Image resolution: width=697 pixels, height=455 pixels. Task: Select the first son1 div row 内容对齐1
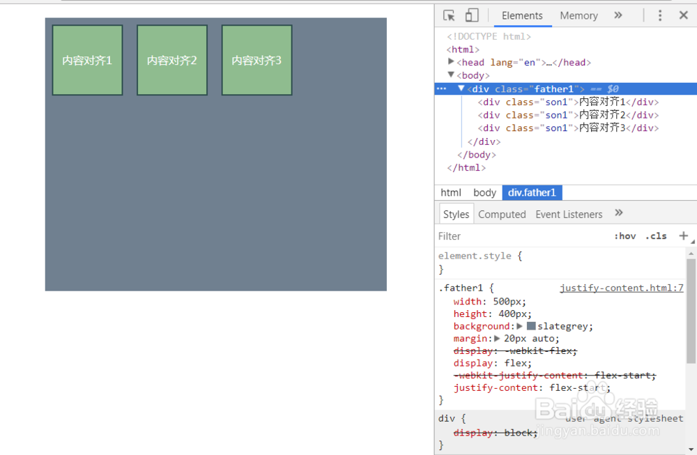(x=568, y=102)
